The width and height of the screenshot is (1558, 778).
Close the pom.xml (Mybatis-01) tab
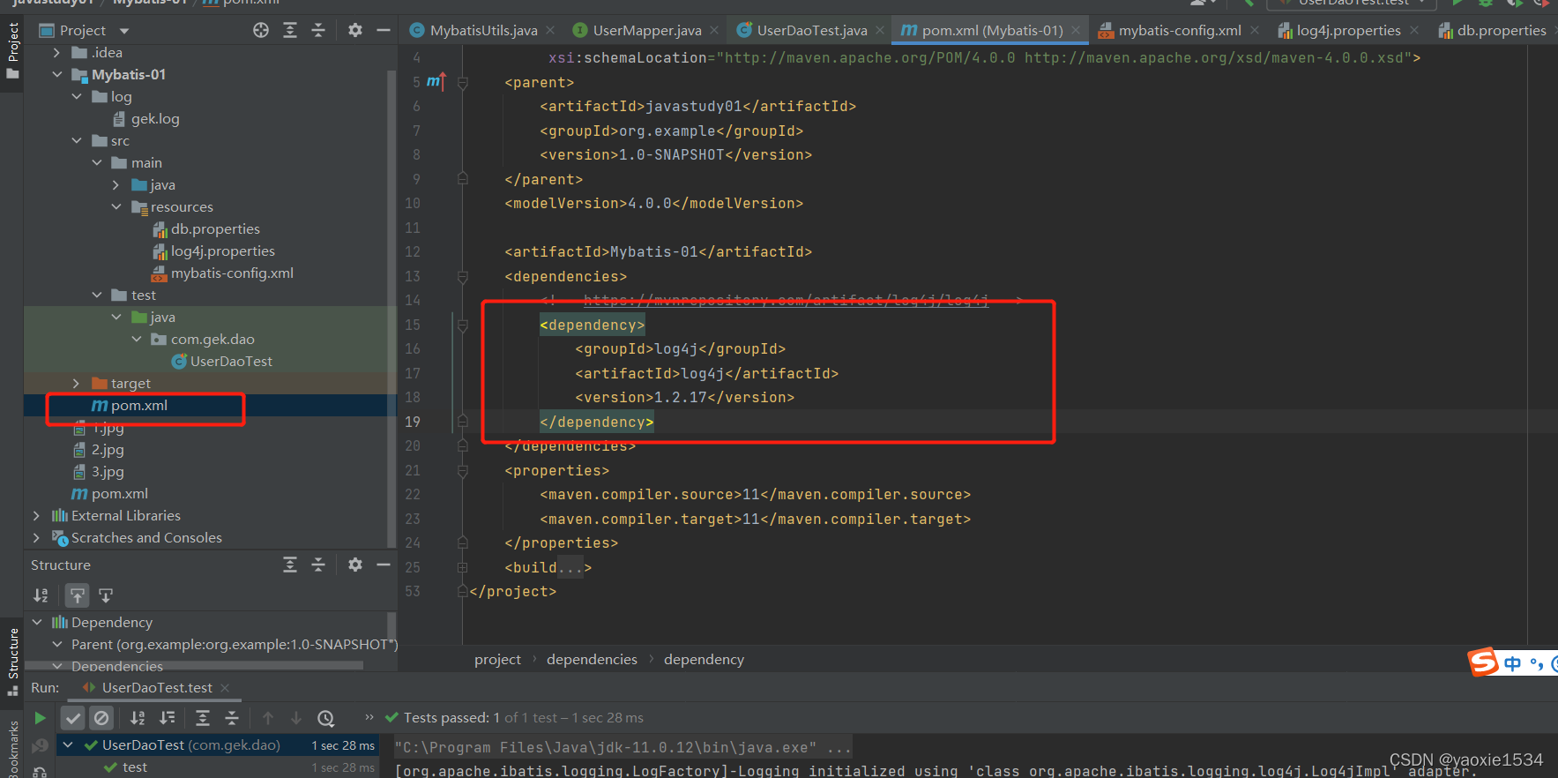[1076, 30]
